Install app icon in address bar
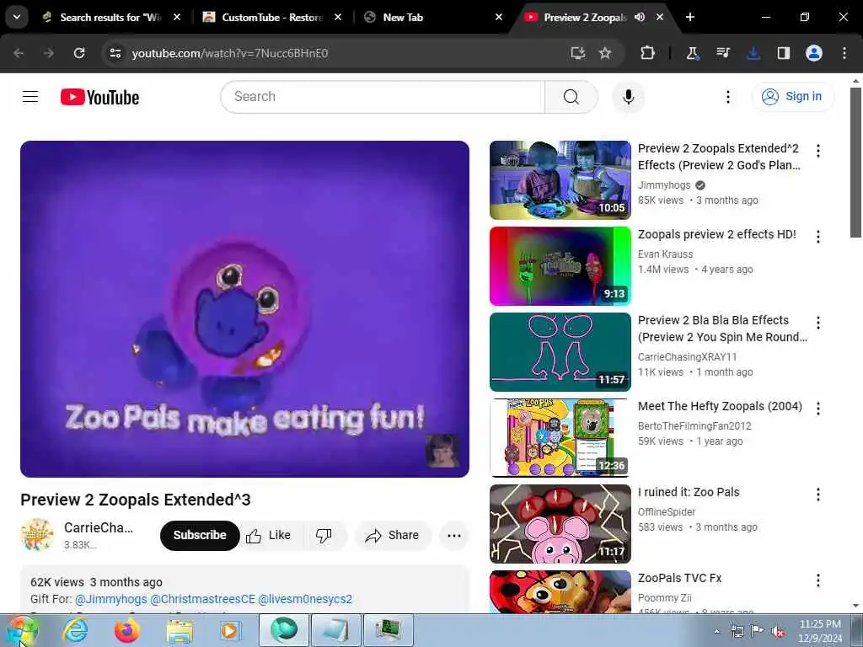Screen dimensions: 863x647 pyautogui.click(x=577, y=53)
